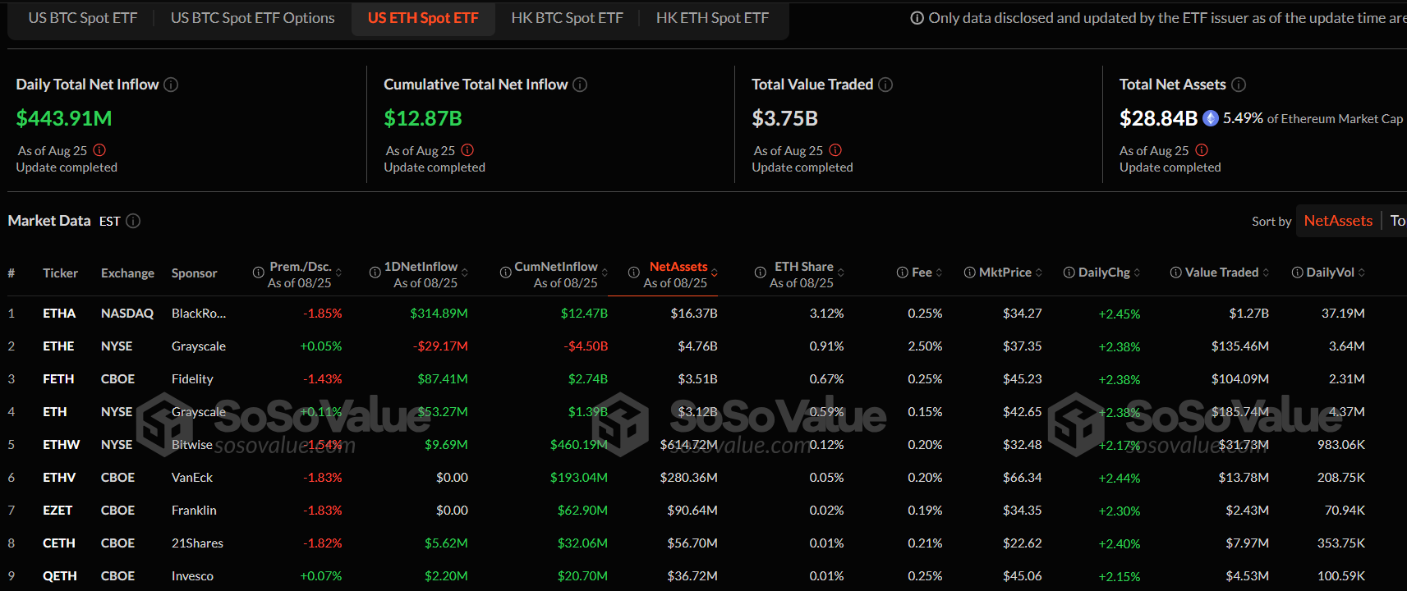Click info icon before NetAssets column header

(x=634, y=273)
